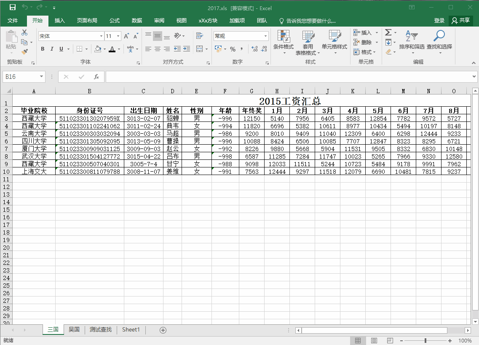Open 单元格样式 cell styles gallery
The image size is (479, 345).
[x=334, y=42]
